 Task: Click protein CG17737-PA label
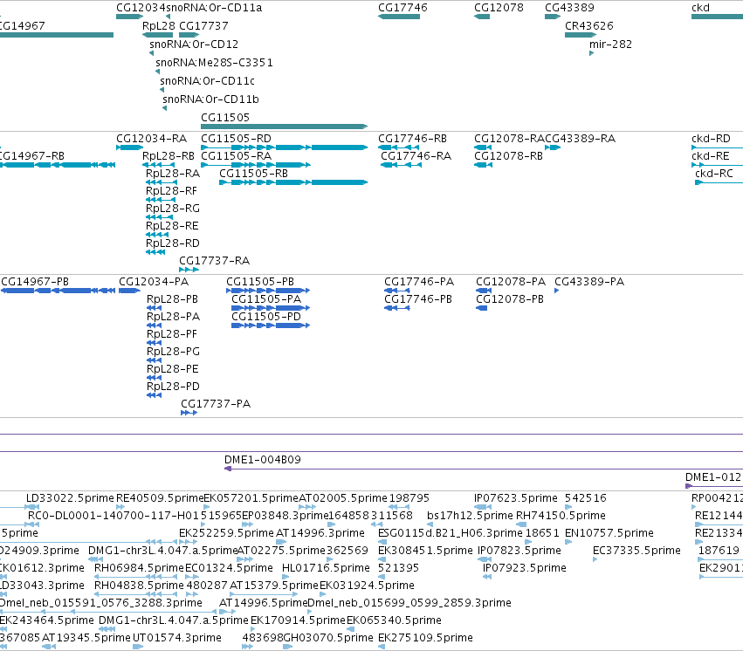(x=216, y=404)
